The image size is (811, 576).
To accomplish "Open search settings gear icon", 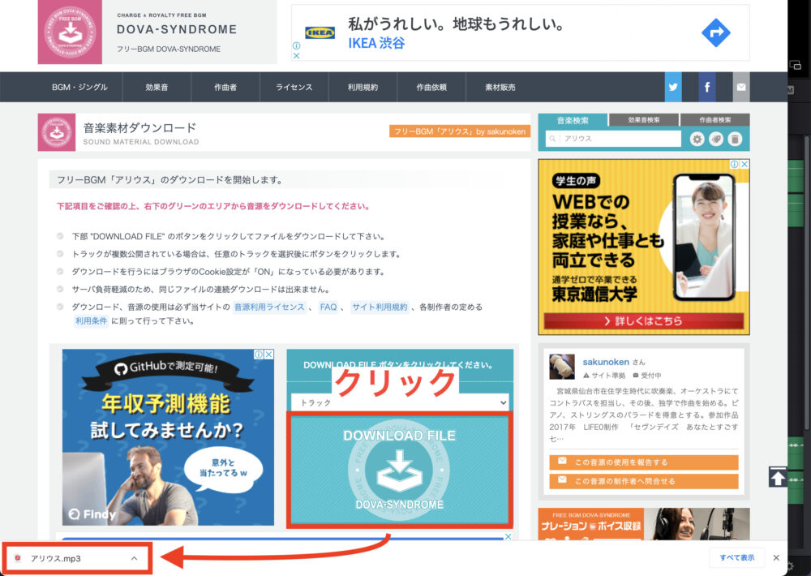I will pos(697,139).
